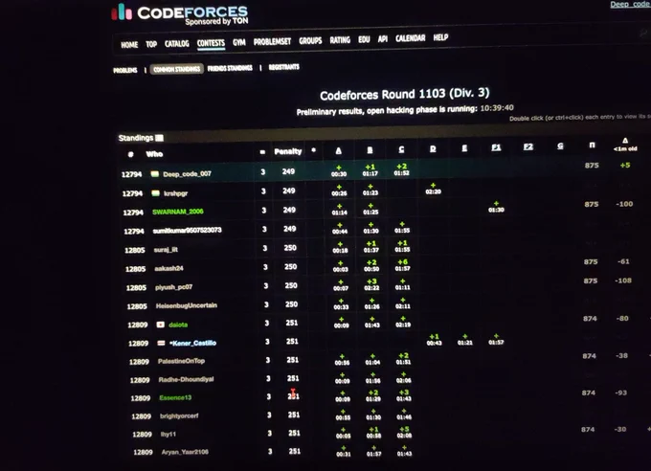Open the HOME menu item

(129, 44)
